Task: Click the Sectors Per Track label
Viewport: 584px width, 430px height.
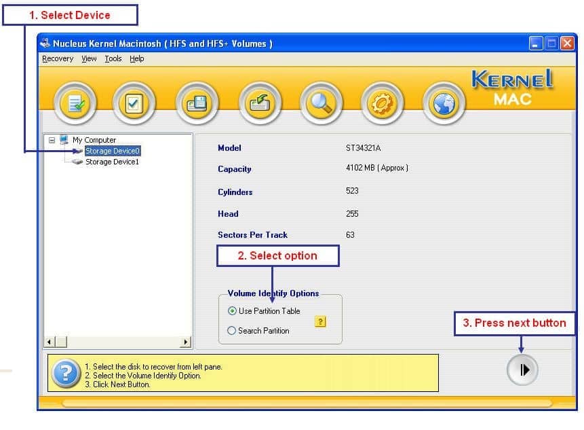Action: click(252, 235)
